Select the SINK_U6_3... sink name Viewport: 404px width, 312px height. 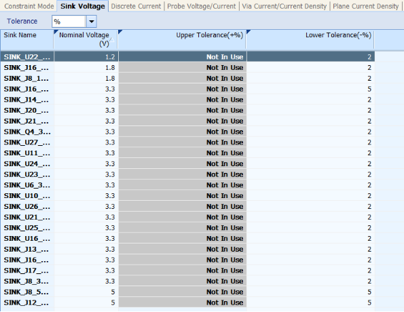pyautogui.click(x=27, y=185)
